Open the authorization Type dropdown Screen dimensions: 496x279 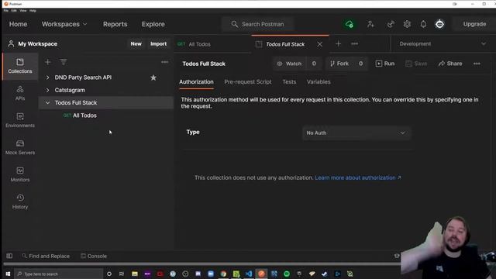(x=356, y=133)
